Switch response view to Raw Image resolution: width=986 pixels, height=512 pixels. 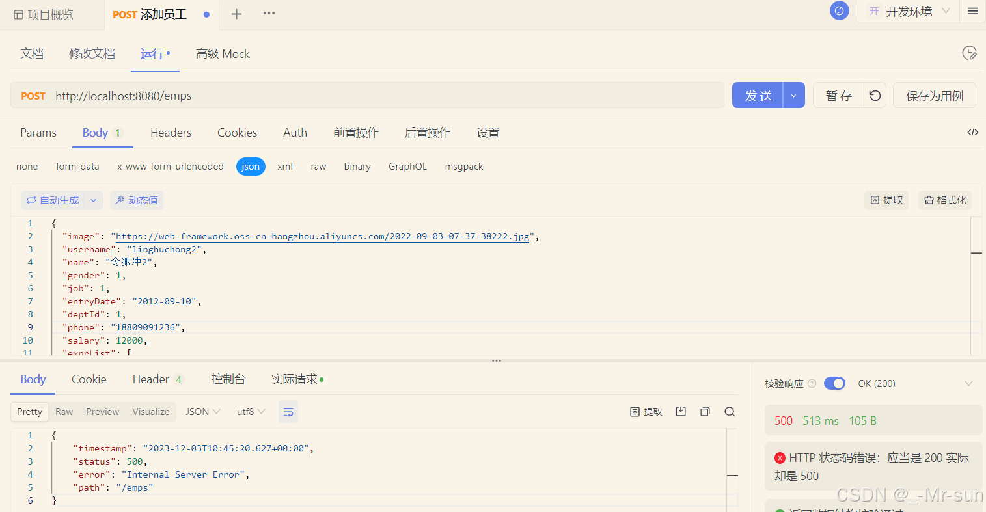tap(64, 412)
